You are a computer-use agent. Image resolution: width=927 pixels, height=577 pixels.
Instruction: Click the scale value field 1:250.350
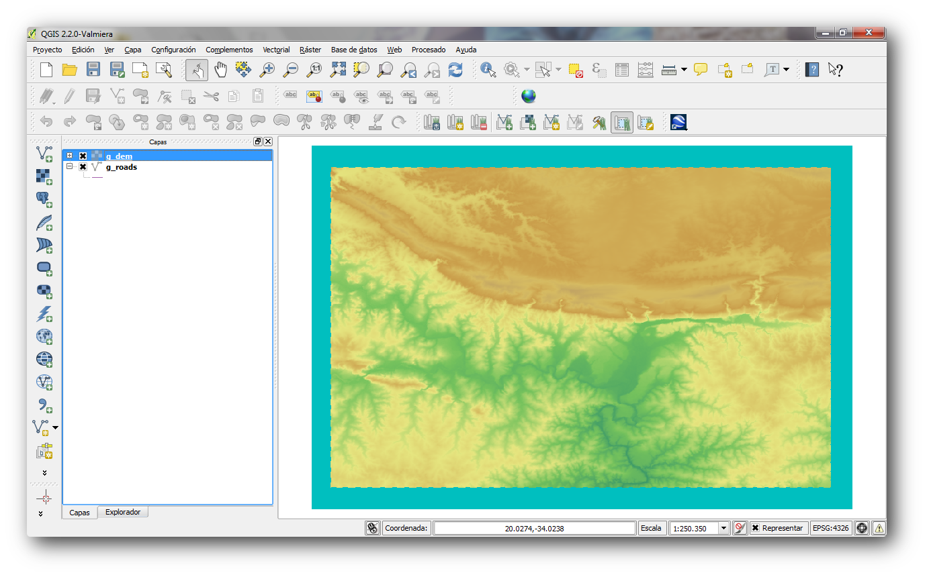pos(693,528)
